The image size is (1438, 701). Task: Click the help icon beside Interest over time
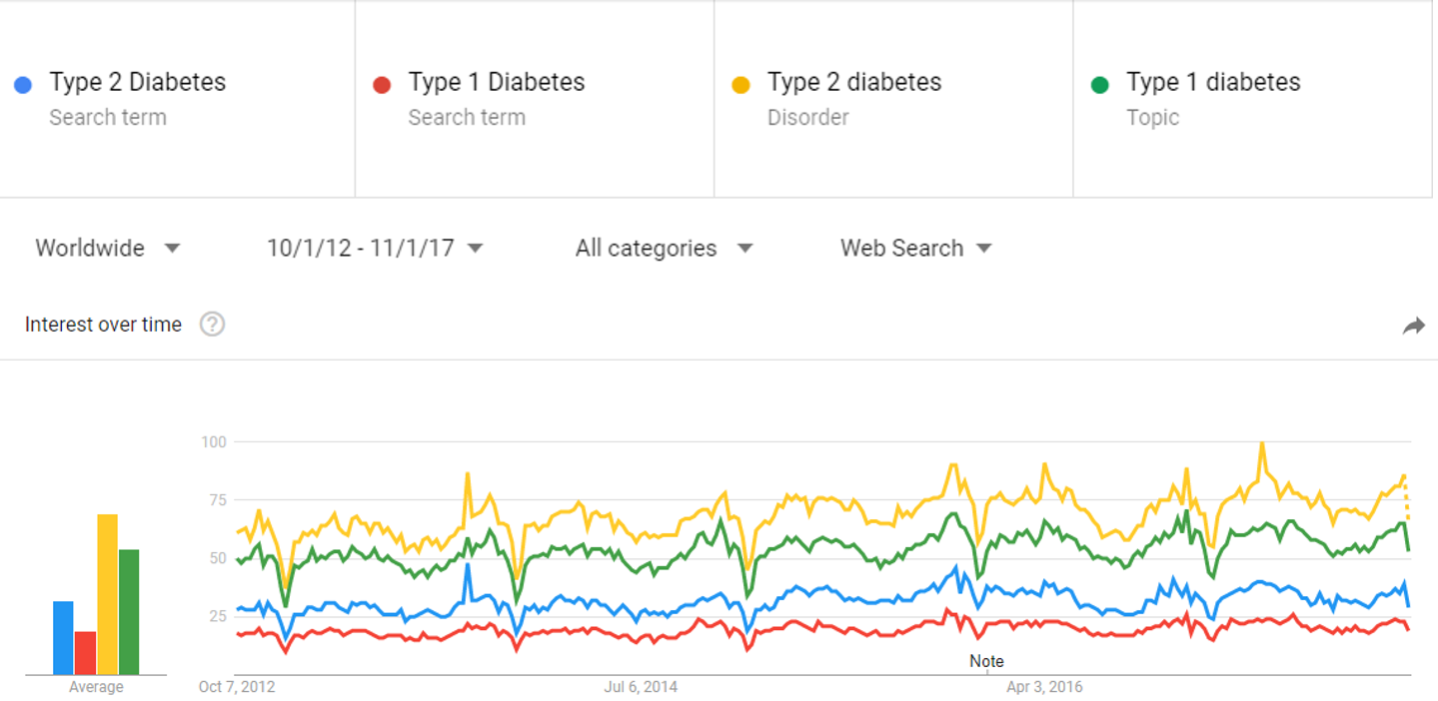212,325
